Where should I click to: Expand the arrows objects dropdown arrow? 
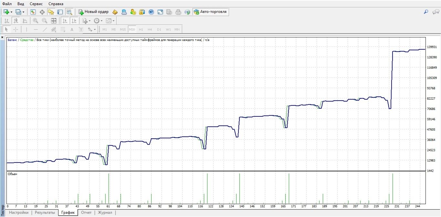click(95, 29)
